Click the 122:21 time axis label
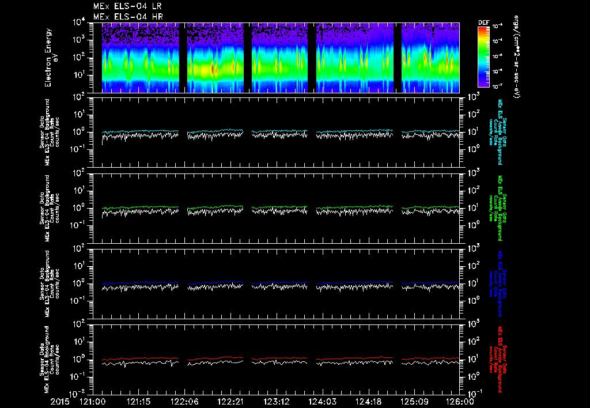The width and height of the screenshot is (590, 408). 230,401
